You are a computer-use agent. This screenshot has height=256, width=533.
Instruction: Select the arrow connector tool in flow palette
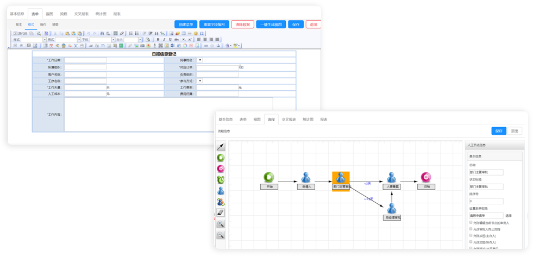tap(221, 147)
